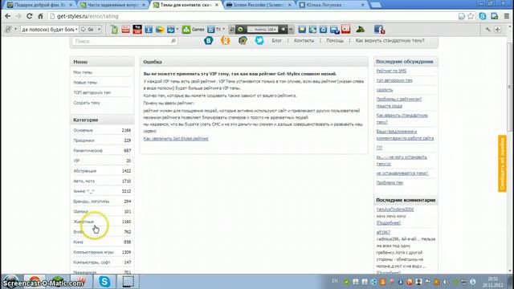The image size is (514, 289).
Task: Open the radio station selector dropdown
Action: point(263,30)
